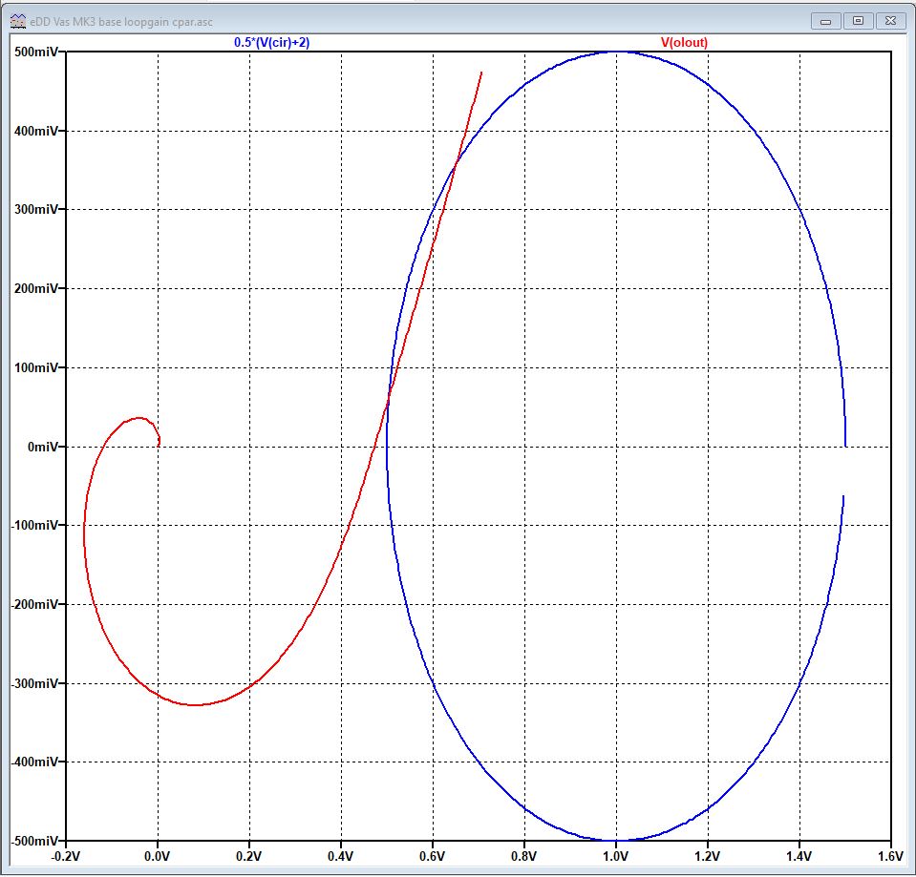Click the -500miV vertical axis label
The width and height of the screenshot is (916, 877).
(x=35, y=841)
